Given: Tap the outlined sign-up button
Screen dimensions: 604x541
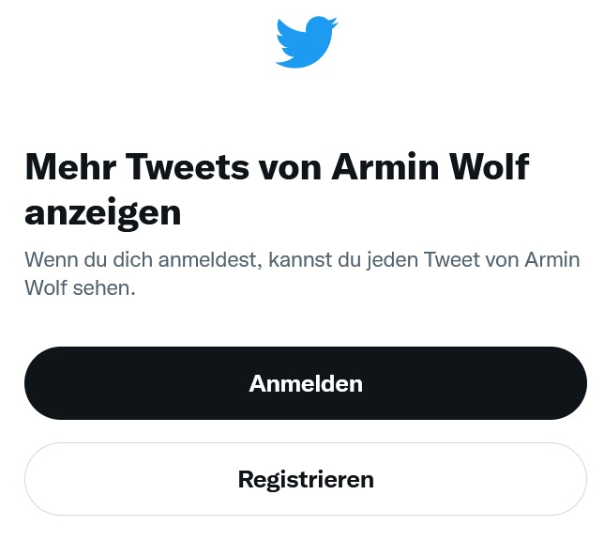Looking at the screenshot, I should [306, 479].
